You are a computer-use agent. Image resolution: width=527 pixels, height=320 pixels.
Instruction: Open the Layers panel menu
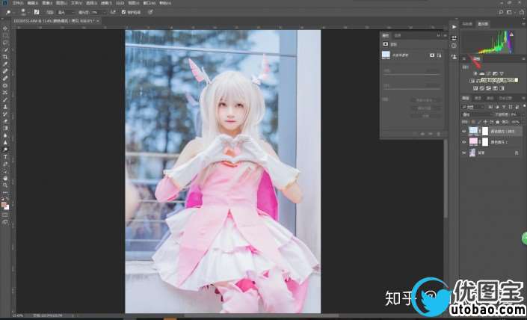524,98
